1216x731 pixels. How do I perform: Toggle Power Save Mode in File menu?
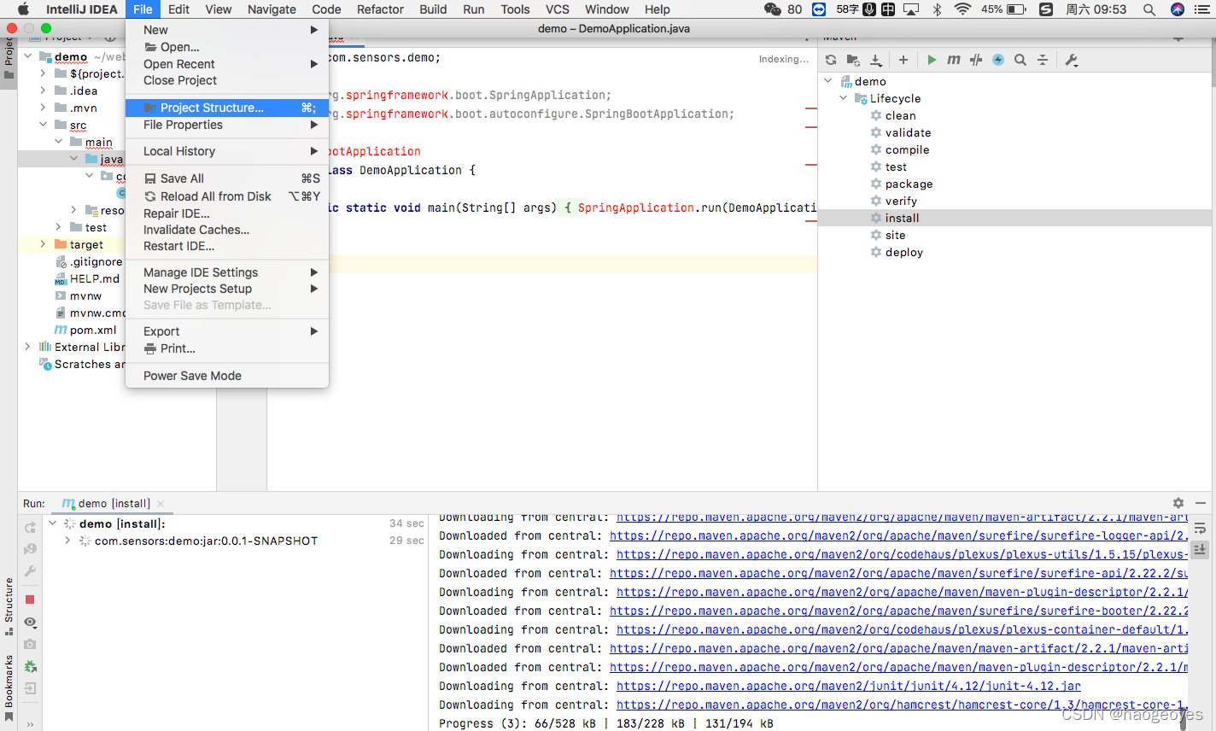(x=227, y=376)
